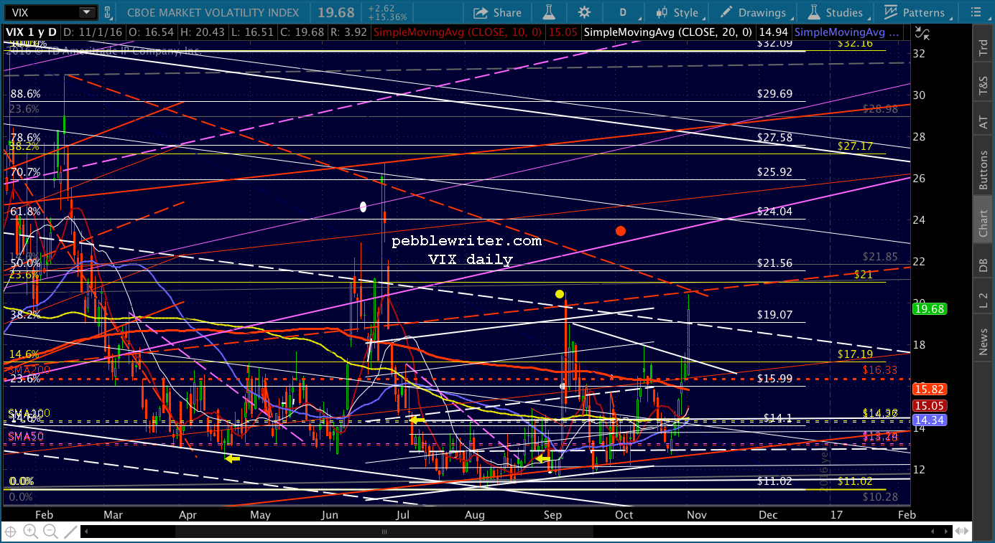995x543 pixels.
Task: Click the 24.04 Fibonacci price label
Action: pyautogui.click(x=775, y=212)
